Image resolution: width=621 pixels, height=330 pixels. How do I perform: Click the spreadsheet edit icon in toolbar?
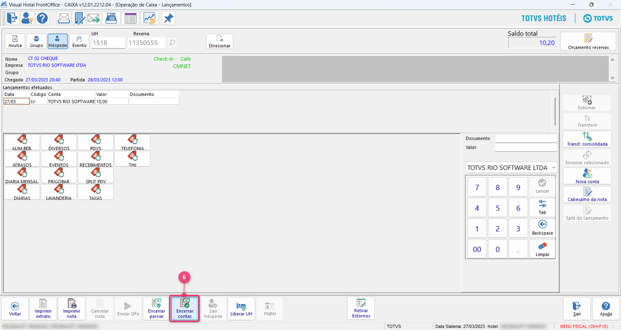79,18
